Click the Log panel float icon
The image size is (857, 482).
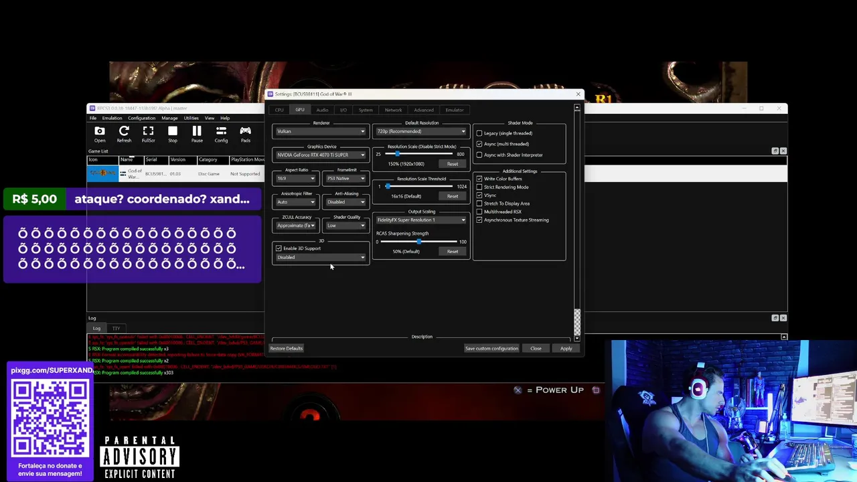(x=775, y=318)
